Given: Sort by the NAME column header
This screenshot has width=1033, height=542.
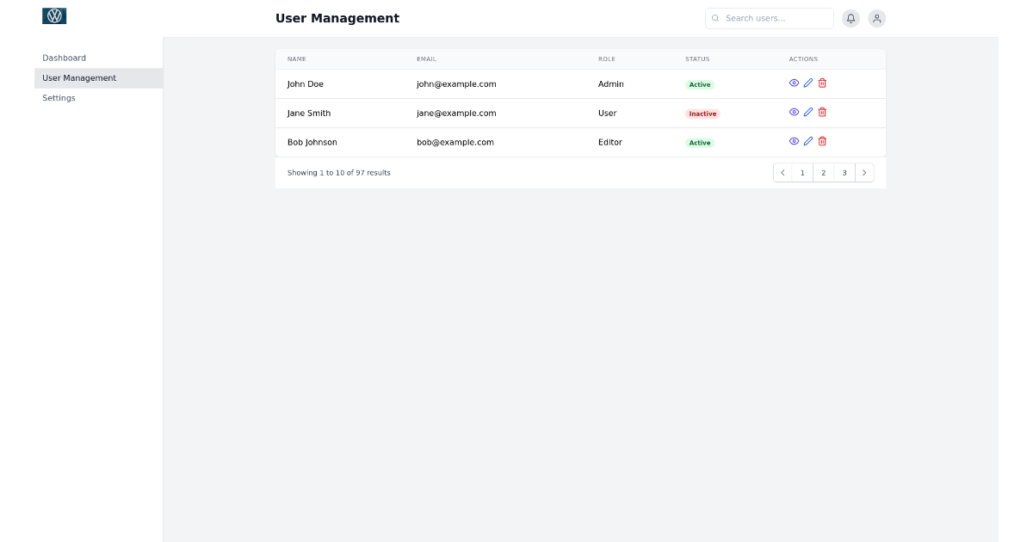Looking at the screenshot, I should point(296,59).
